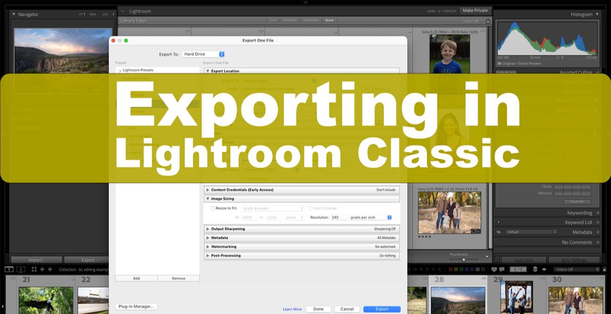Click the edit status filter icon group

[x=518, y=269]
